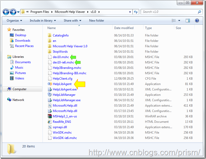Screen dimensions: 206x159
Task: Click the search magnifier icon
Action: point(199,12)
